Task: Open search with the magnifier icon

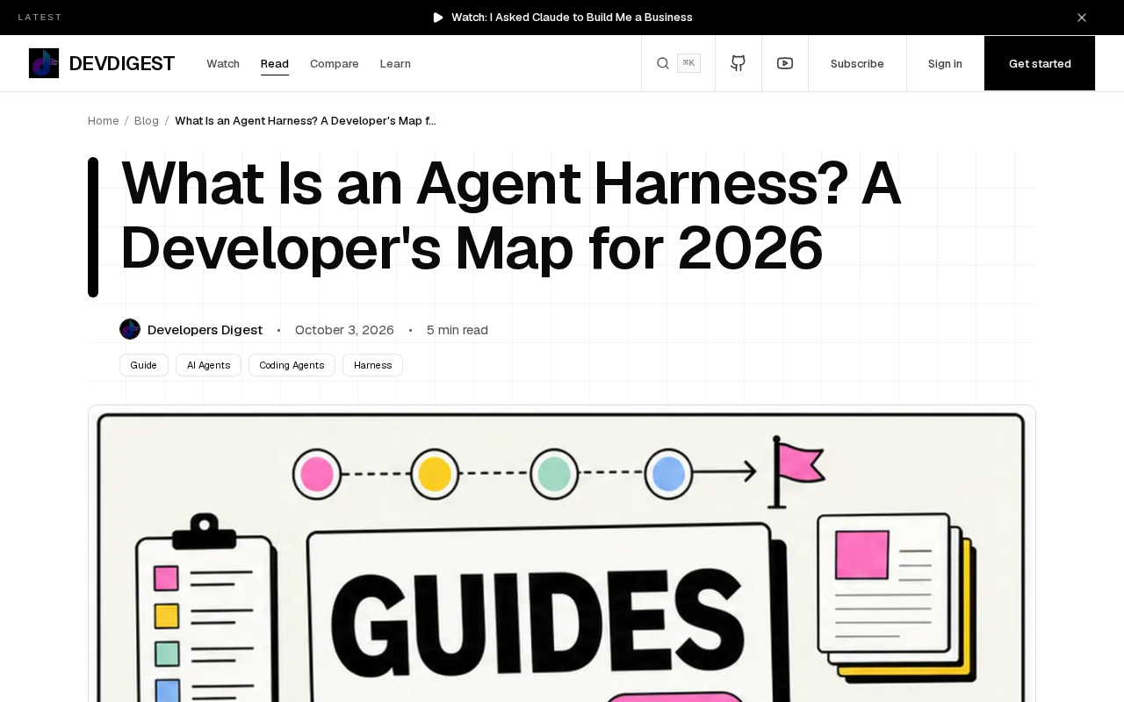Action: coord(663,63)
